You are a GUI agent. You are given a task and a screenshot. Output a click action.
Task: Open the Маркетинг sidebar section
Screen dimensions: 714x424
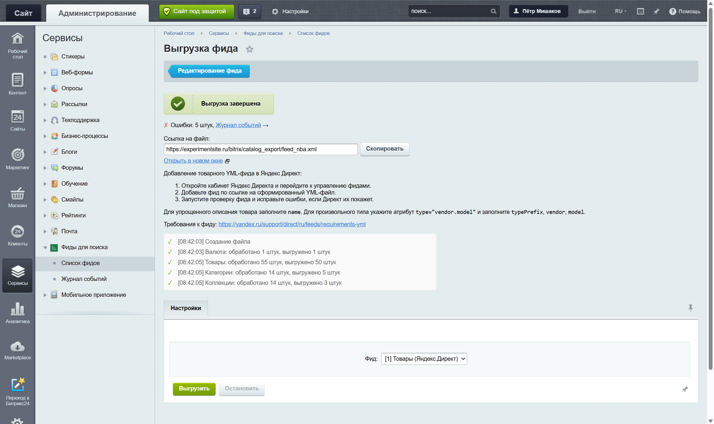[18, 159]
